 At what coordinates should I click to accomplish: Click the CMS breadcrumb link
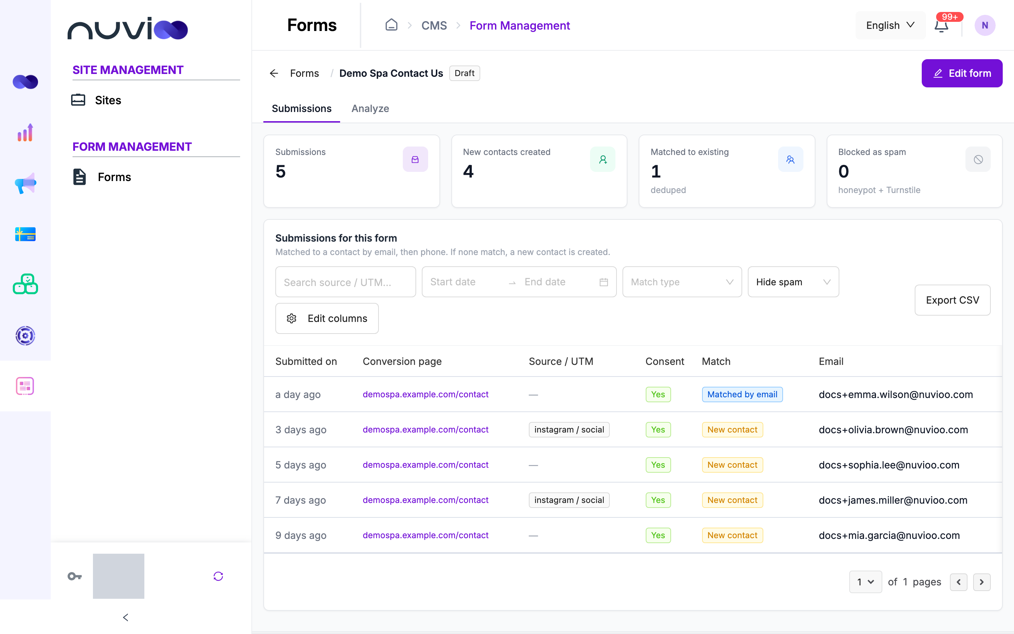(x=434, y=26)
